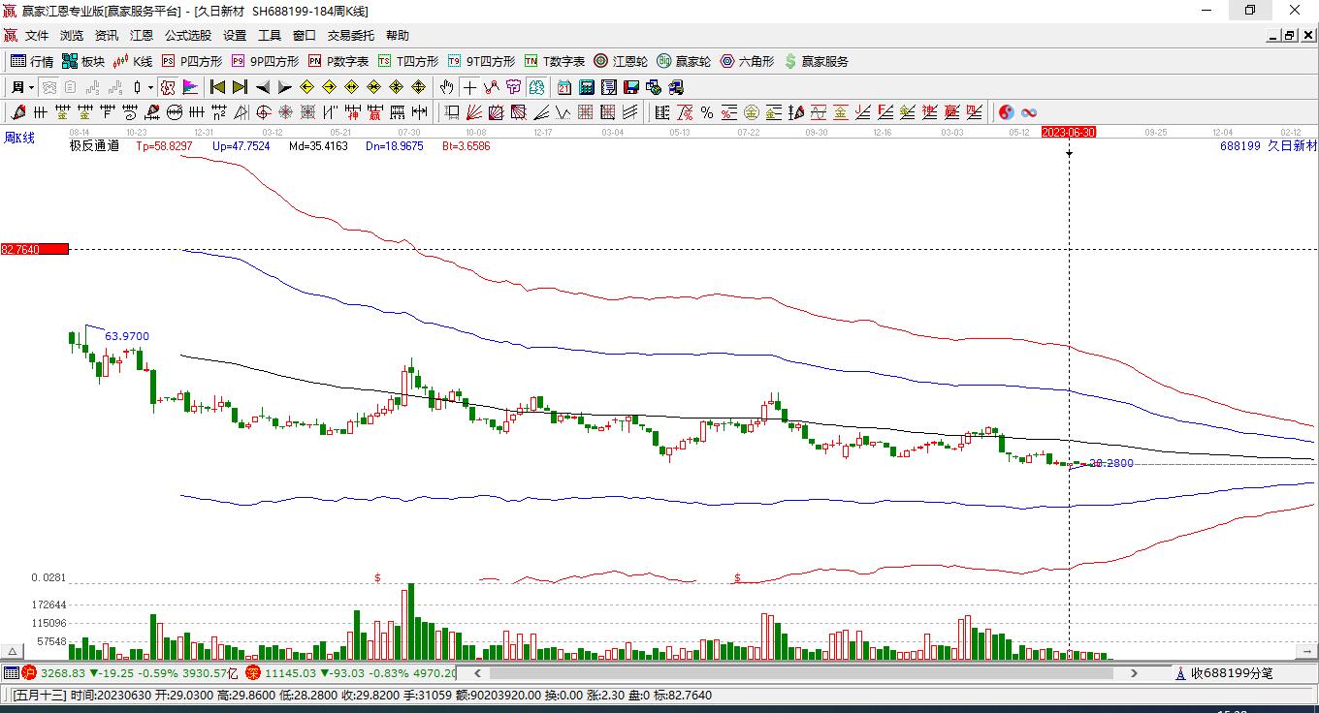Click the percent (%) drawing tool
The image size is (1319, 713).
(x=707, y=112)
